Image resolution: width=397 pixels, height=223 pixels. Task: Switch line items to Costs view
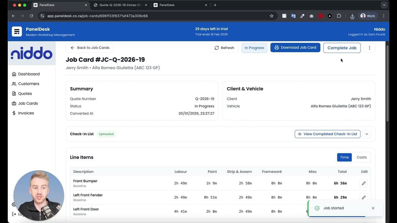361,157
